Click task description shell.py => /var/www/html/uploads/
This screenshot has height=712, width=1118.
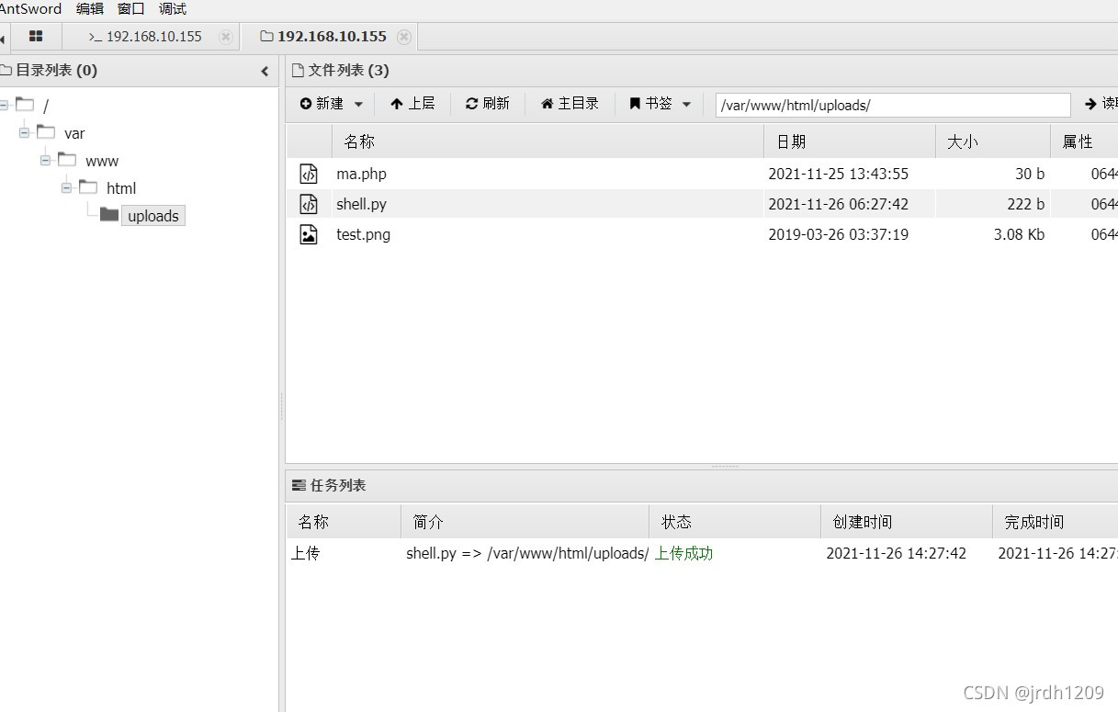tap(527, 553)
